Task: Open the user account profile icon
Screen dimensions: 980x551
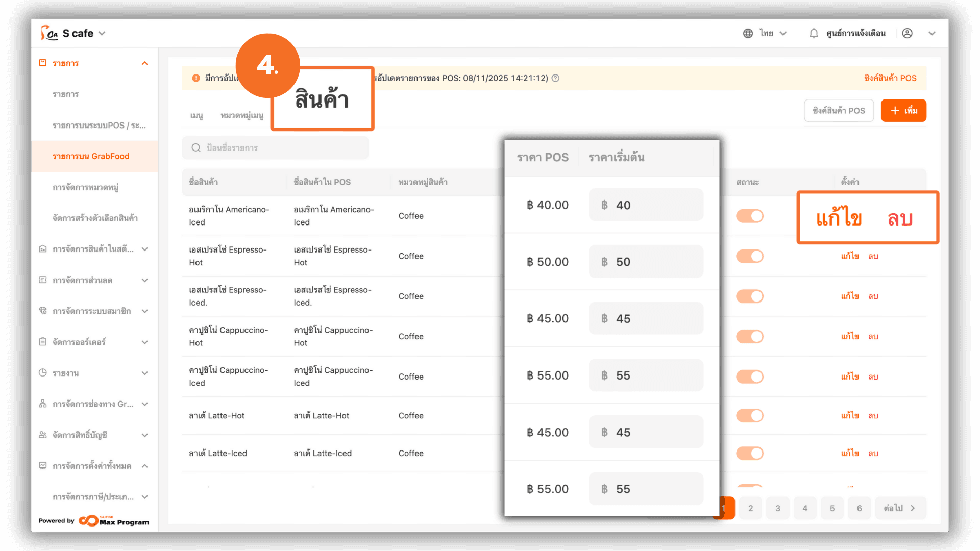Action: point(907,33)
